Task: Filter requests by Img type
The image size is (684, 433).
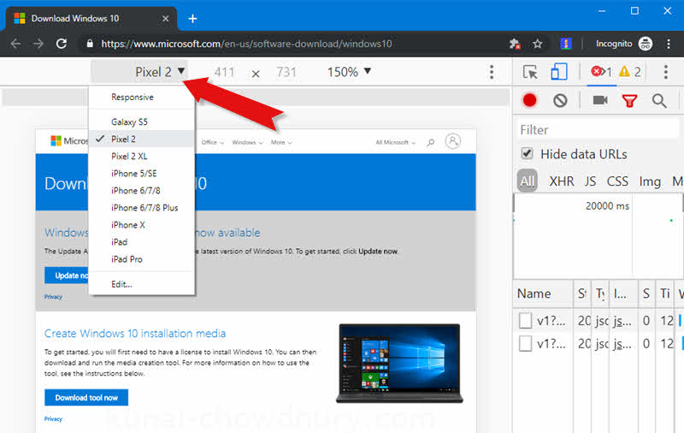Action: [650, 181]
